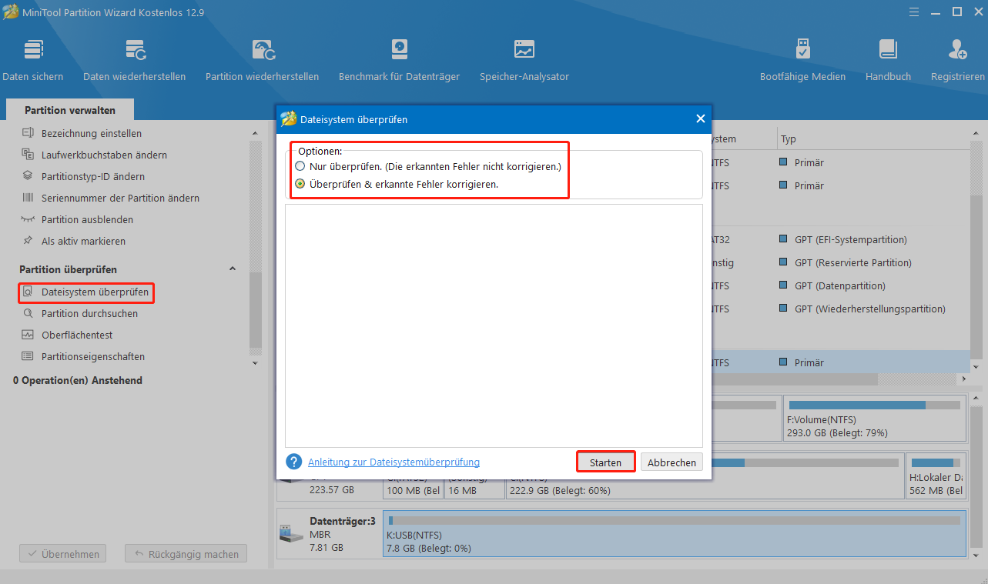Image resolution: width=988 pixels, height=584 pixels.
Task: Click sidebar scroll-down arrow
Action: 255,362
